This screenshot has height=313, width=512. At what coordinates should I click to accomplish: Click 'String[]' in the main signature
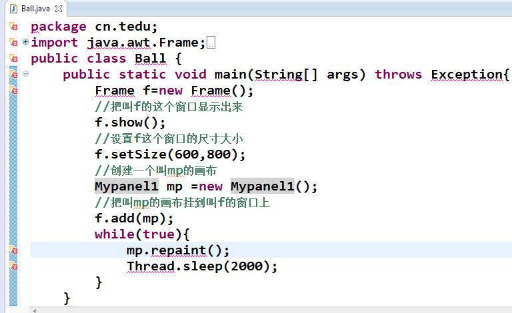[286, 75]
